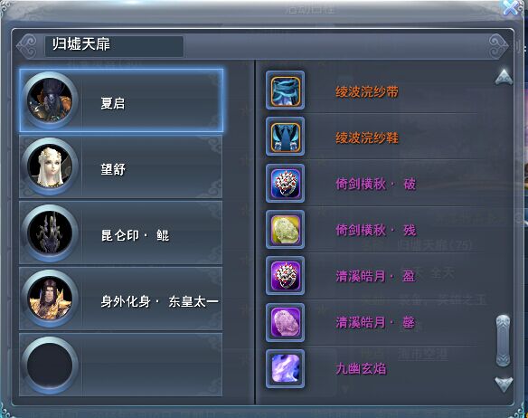
Task: Click the 倚剑横秋·残 yellow stone icon
Action: tap(285, 230)
